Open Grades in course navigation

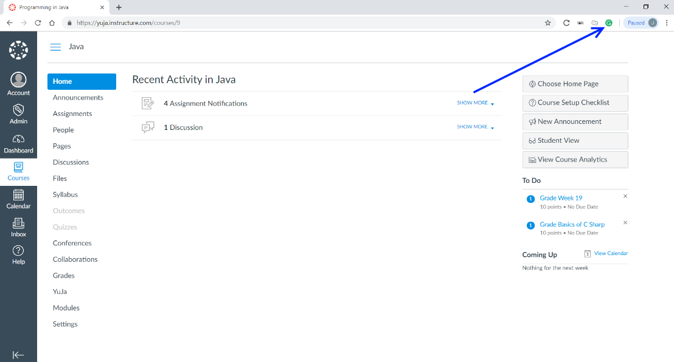click(x=64, y=276)
